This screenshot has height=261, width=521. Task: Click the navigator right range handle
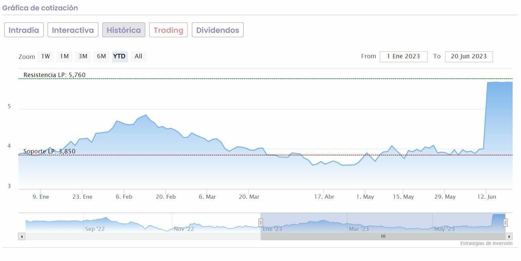click(505, 222)
